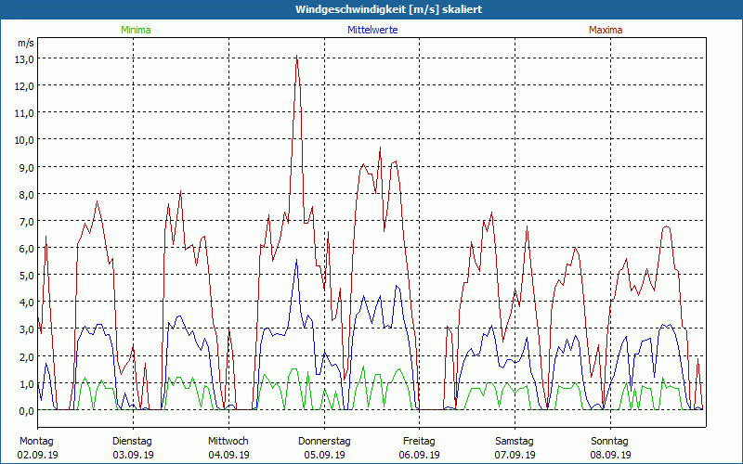This screenshot has height=464, width=743.
Task: Click the green Minima legend label
Action: (x=136, y=30)
